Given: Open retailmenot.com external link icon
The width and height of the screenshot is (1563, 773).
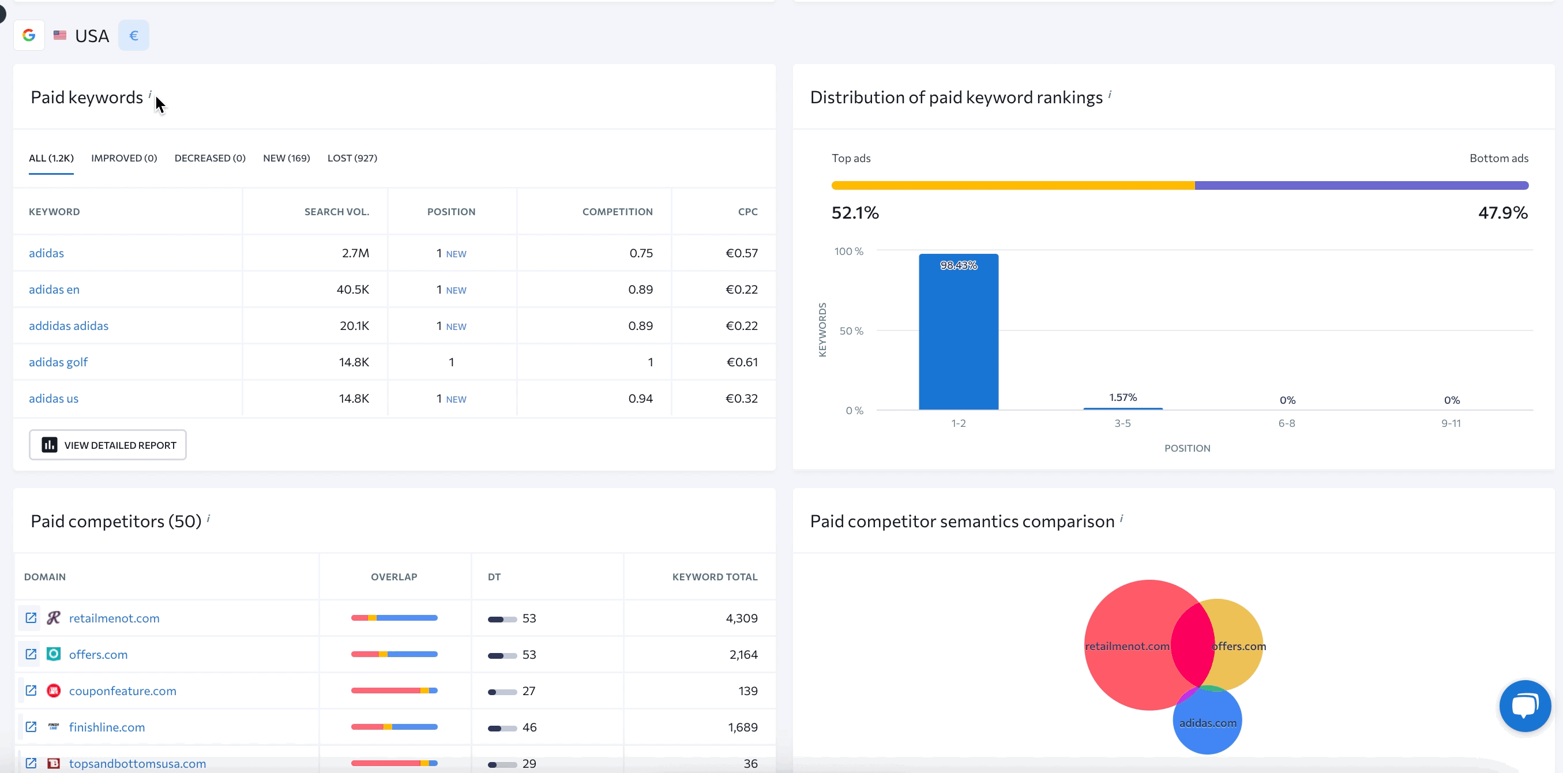Looking at the screenshot, I should (x=31, y=618).
